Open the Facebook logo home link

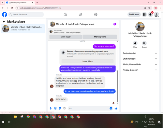click(x=5, y=15)
